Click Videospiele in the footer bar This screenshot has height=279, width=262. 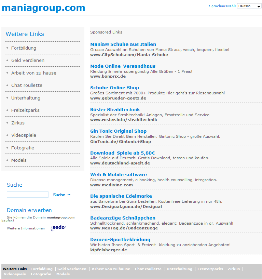point(15,274)
